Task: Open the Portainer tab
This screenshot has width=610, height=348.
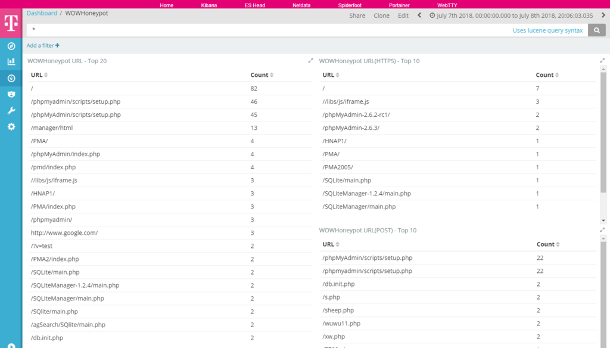Action: point(399,5)
